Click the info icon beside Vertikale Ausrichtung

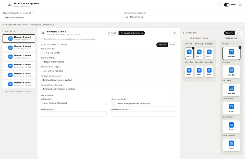[x=61, y=76]
